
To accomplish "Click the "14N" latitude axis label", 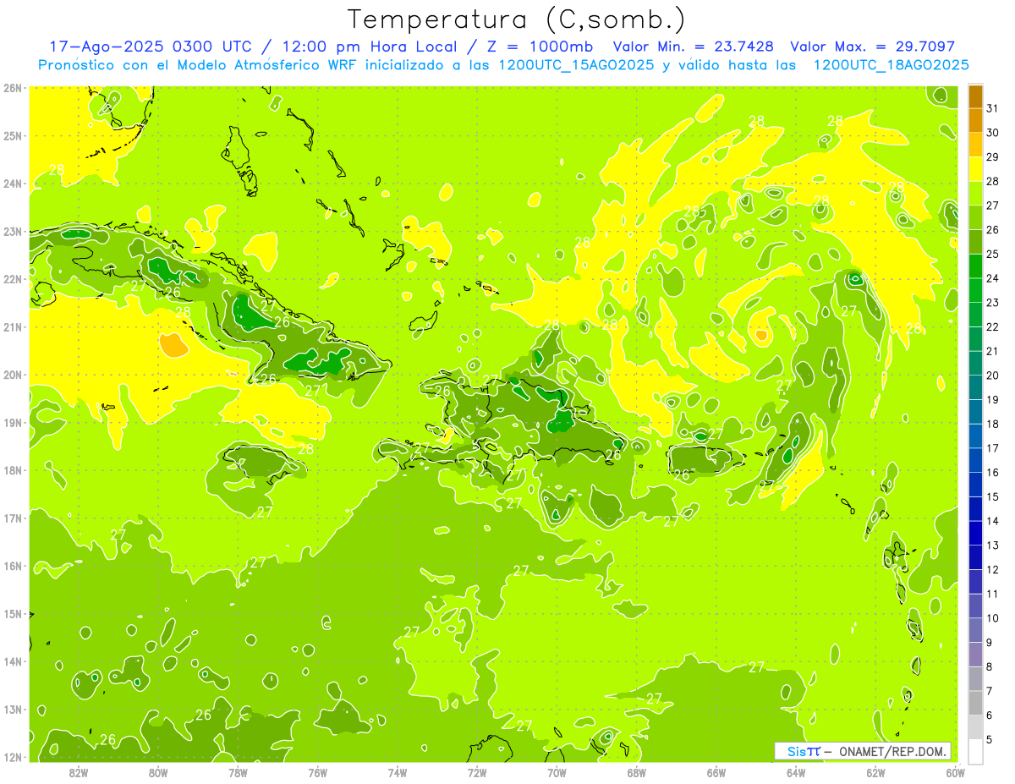I will click(13, 661).
